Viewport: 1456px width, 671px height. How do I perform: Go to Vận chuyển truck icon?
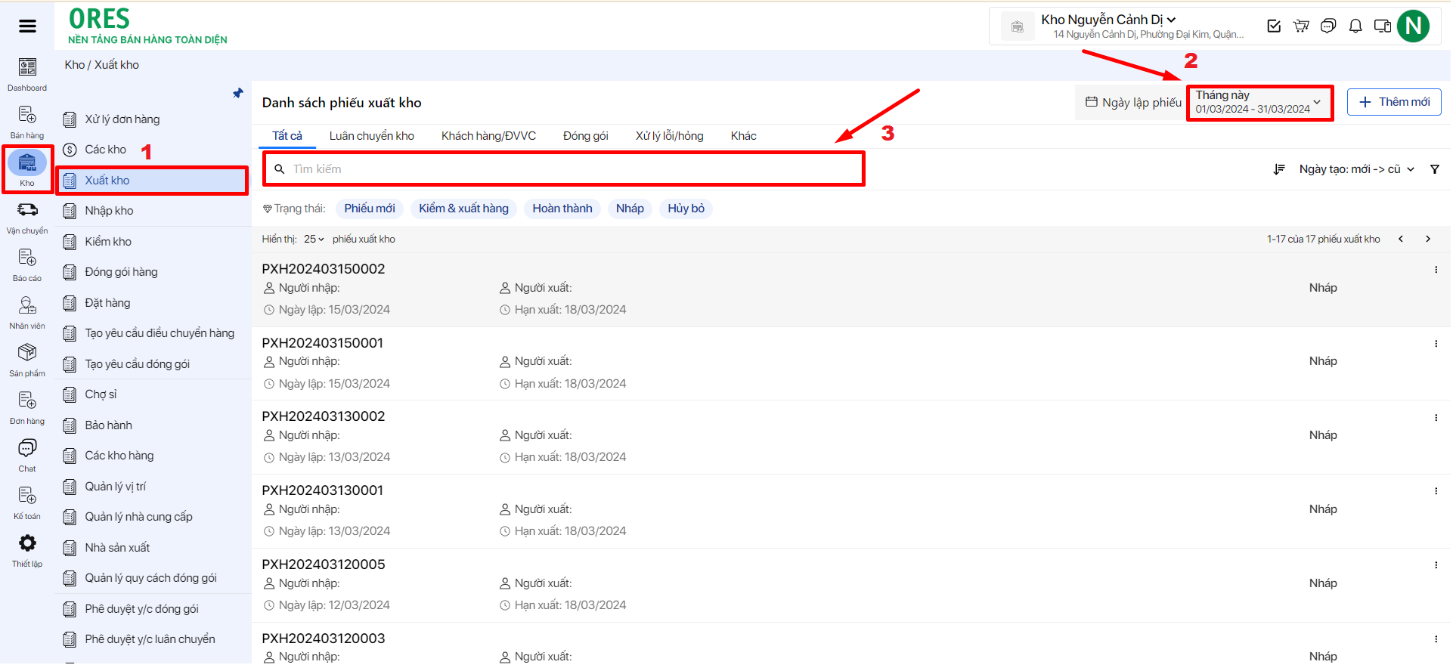(27, 217)
